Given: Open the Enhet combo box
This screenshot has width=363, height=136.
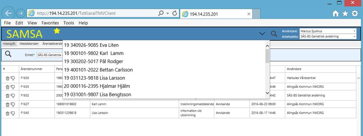Looking at the screenshot, I should pyautogui.click(x=50, y=55).
